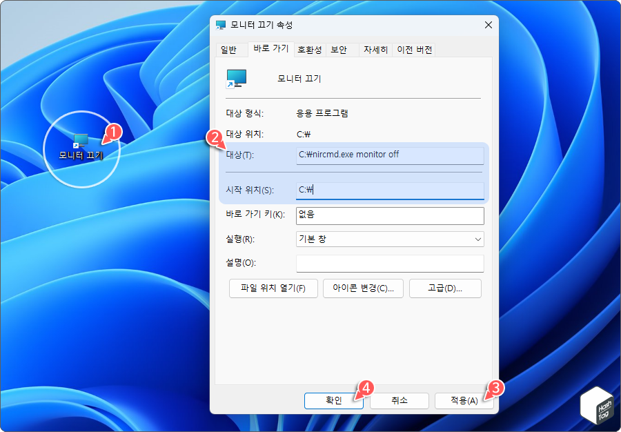Click the empty 설명(O) description field

pyautogui.click(x=390, y=263)
